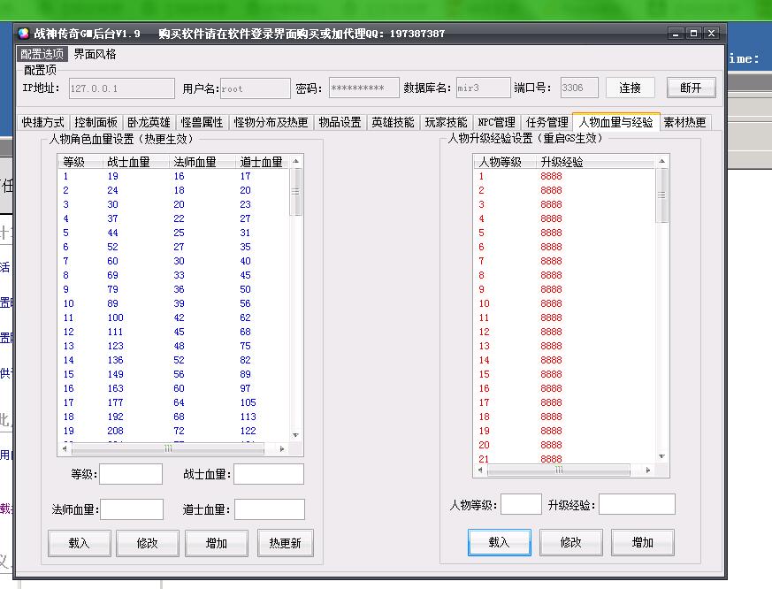The height and width of the screenshot is (589, 772).
Task: Switch to the 怪兽属性 tab
Action: [202, 122]
